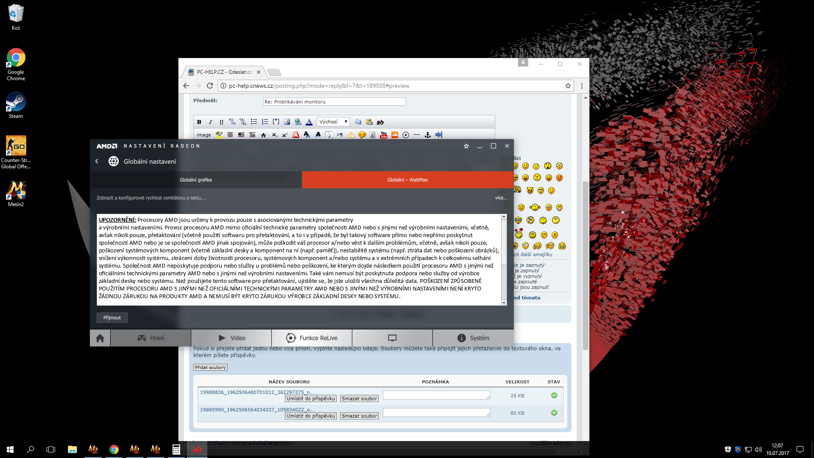Screen dimensions: 814x458
Task: Switch to Globální – WattMan tab
Action: (408, 180)
